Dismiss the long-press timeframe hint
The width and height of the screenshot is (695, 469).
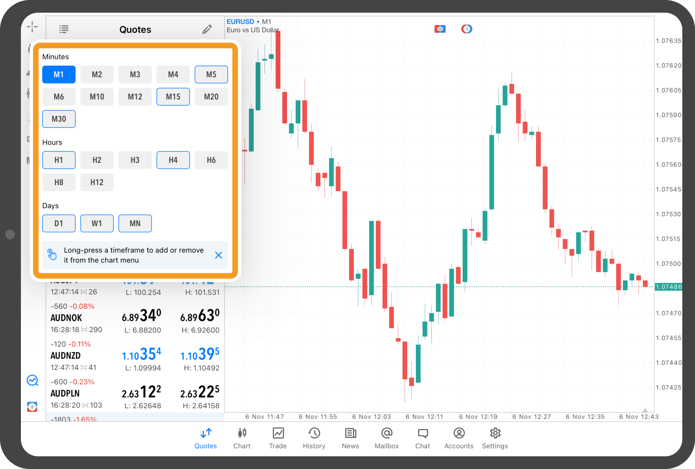[x=219, y=255]
